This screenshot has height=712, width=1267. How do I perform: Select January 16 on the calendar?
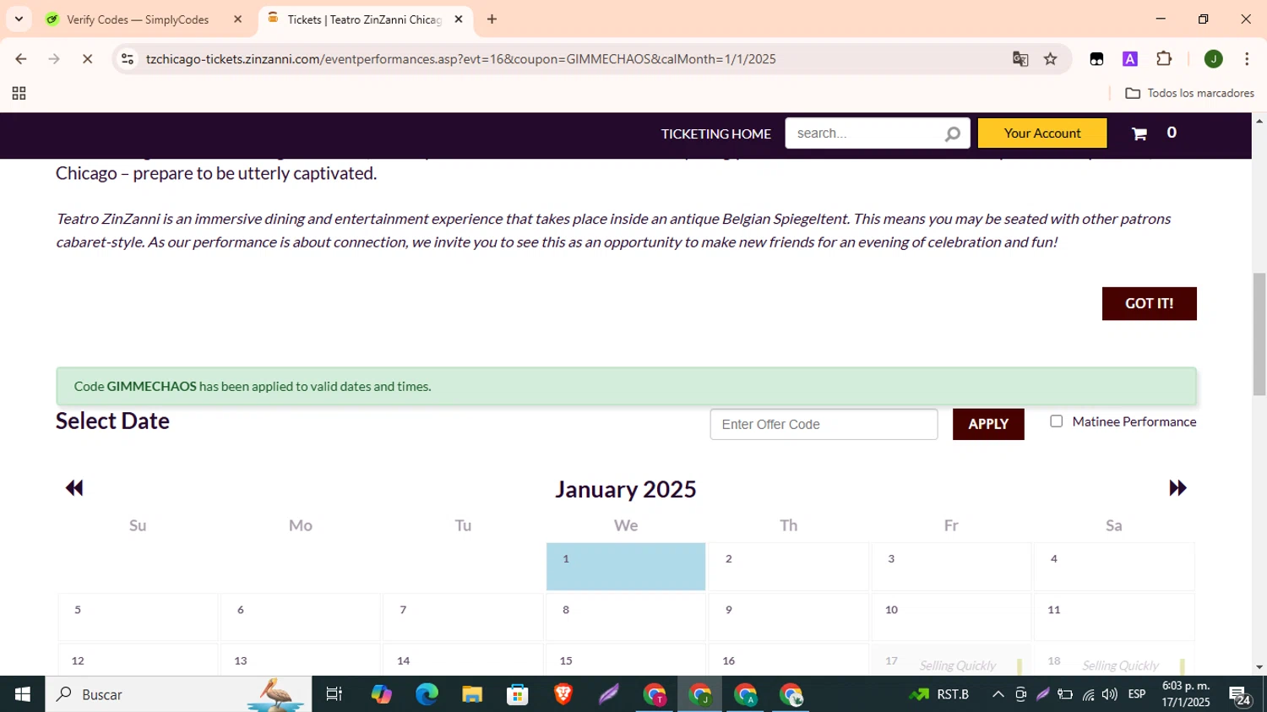click(788, 660)
